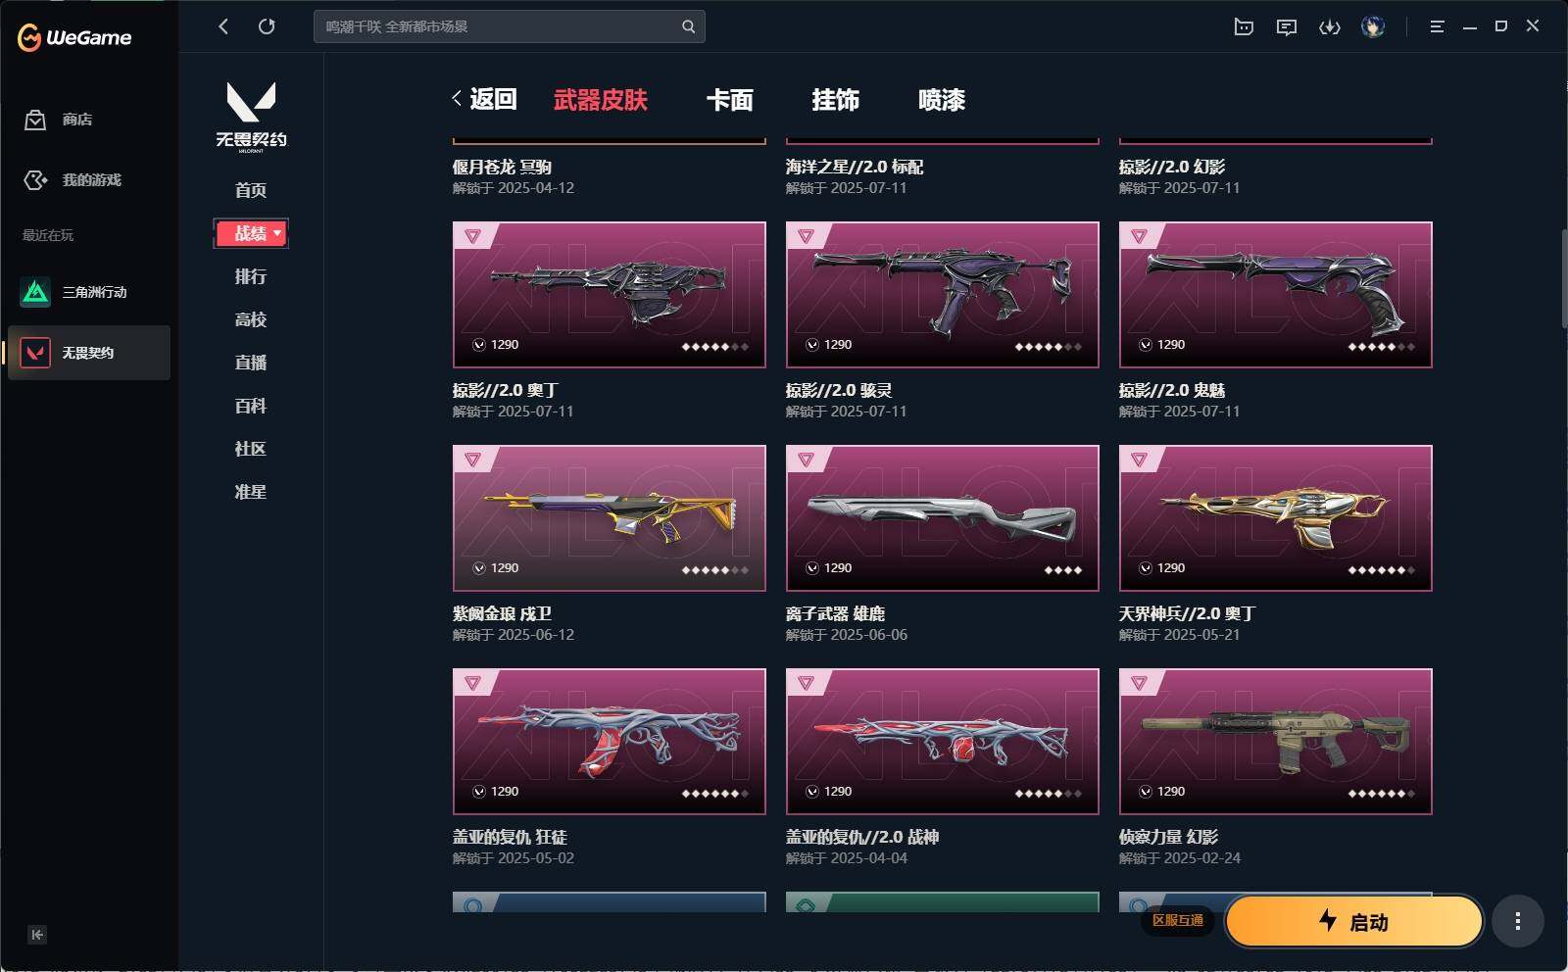Expand the 战绩 dropdown arrow
Screen dimensions: 1568x972
277,233
